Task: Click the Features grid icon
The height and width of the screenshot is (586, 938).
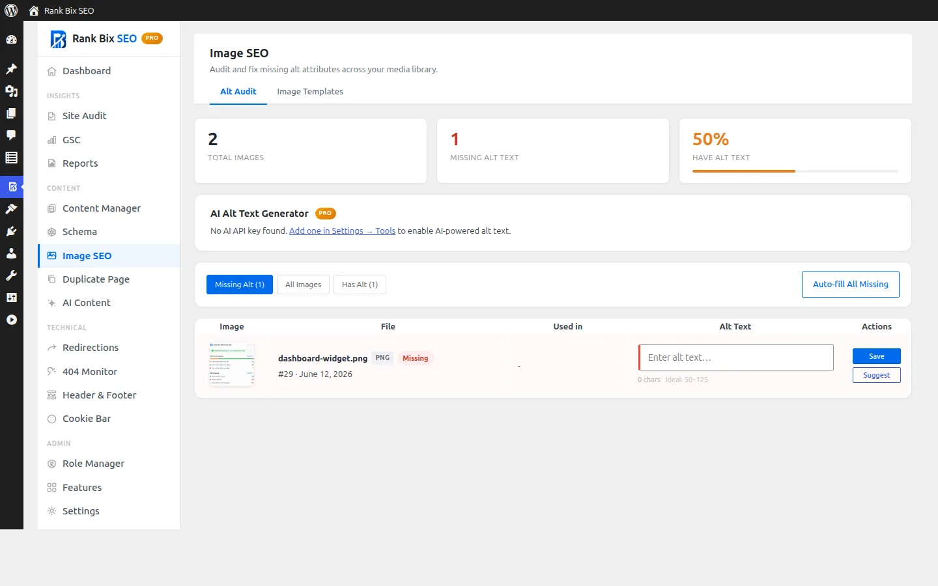Action: tap(51, 488)
